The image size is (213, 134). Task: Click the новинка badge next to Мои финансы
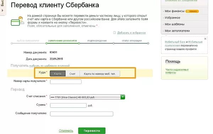click(192, 11)
